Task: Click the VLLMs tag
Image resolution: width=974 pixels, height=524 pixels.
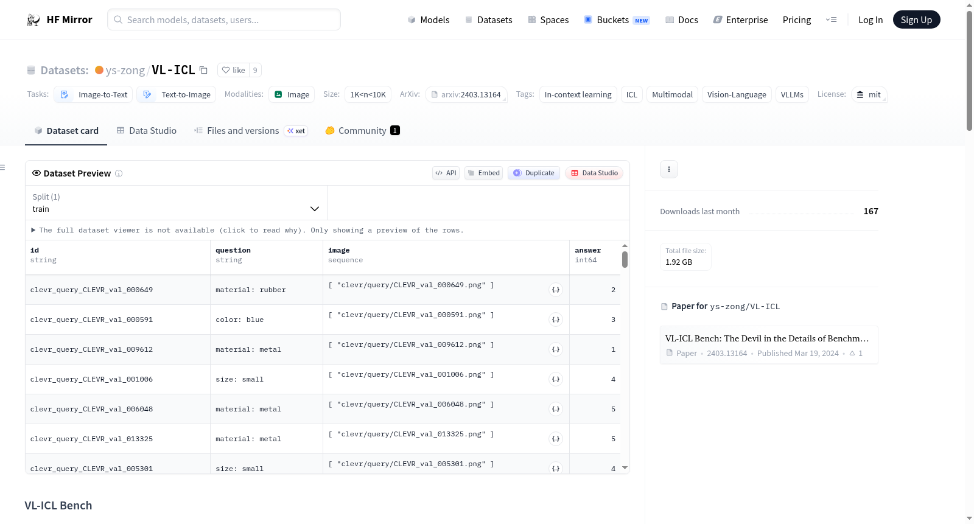Action: [x=792, y=94]
